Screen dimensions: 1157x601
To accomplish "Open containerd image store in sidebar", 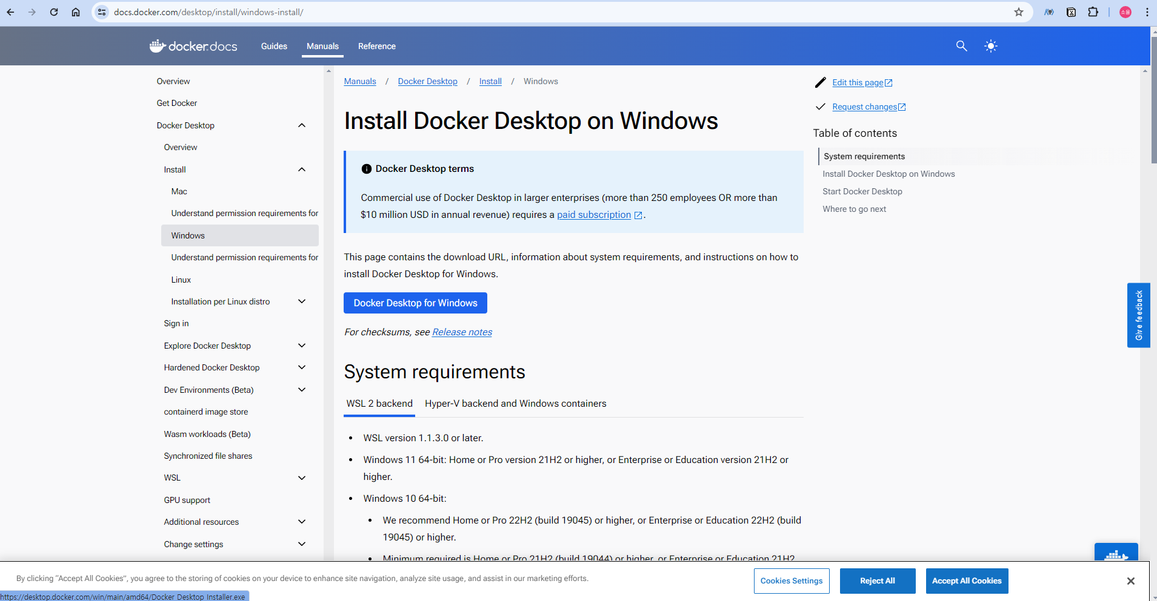I will (206, 412).
